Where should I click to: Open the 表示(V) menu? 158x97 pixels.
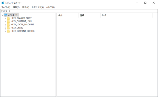(x=26, y=7)
